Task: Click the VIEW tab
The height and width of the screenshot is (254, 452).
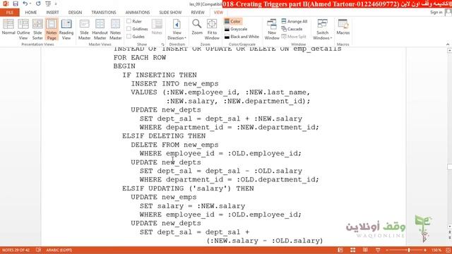Action: 218,13
